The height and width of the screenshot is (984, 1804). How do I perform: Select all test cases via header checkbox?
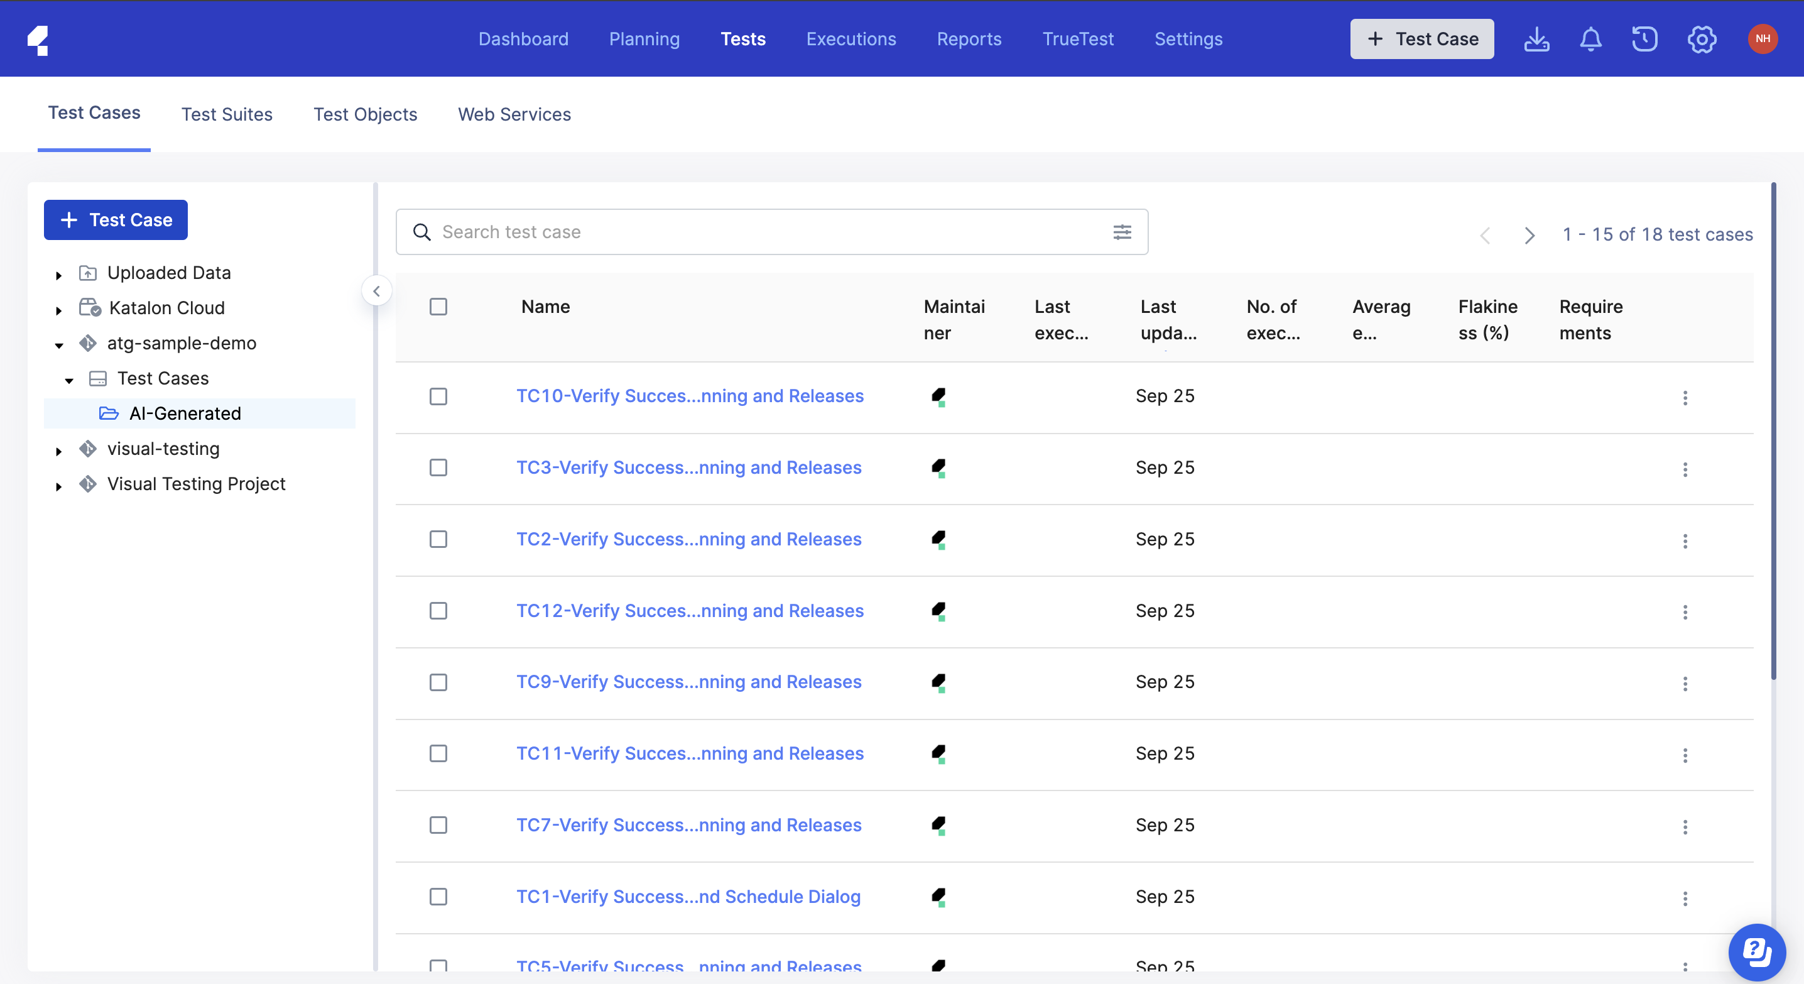coord(438,307)
